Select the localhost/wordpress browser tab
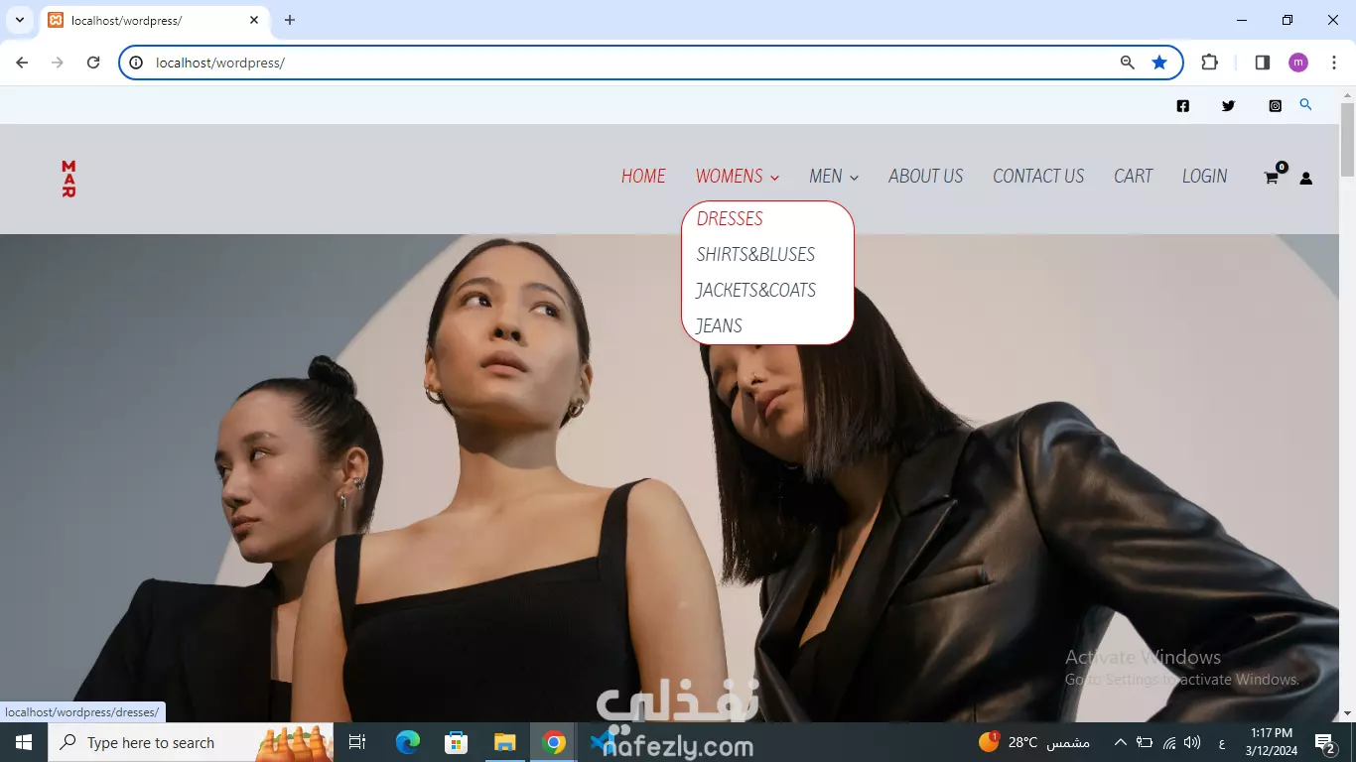The width and height of the screenshot is (1356, 762). coord(154,20)
